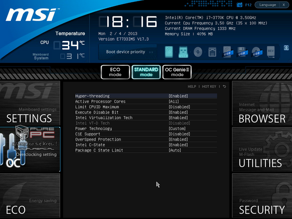Screen dimensions: 292x219
Task: Show the HOT KEY list
Action: (209, 87)
